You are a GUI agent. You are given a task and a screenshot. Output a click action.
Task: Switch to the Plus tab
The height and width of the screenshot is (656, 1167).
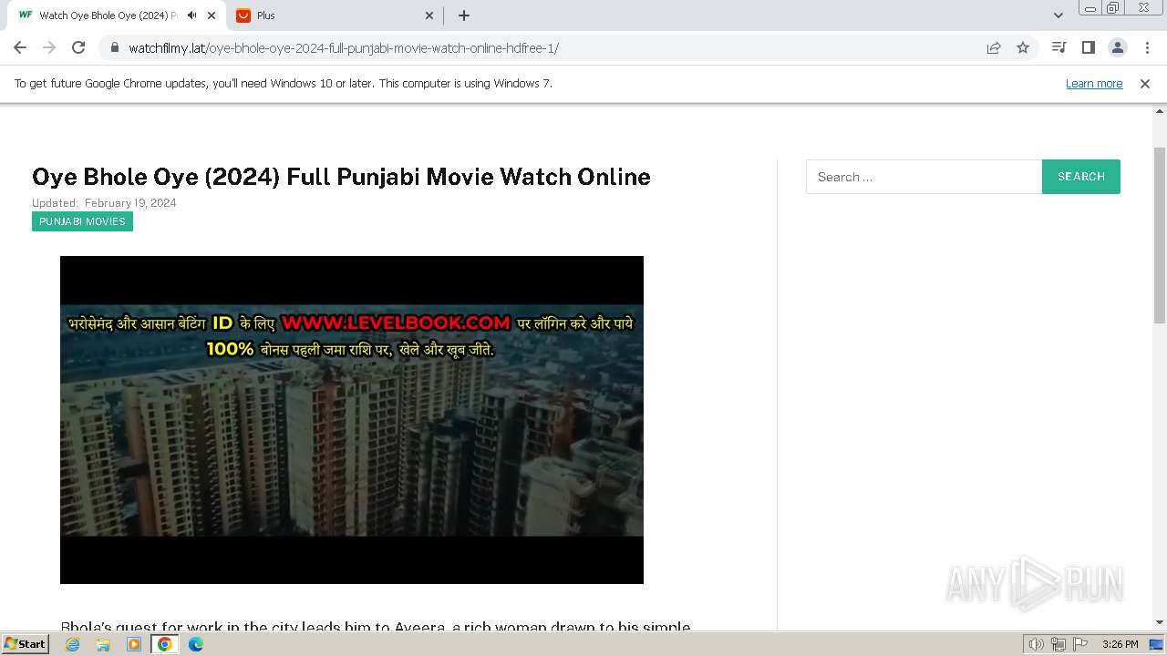click(x=334, y=15)
